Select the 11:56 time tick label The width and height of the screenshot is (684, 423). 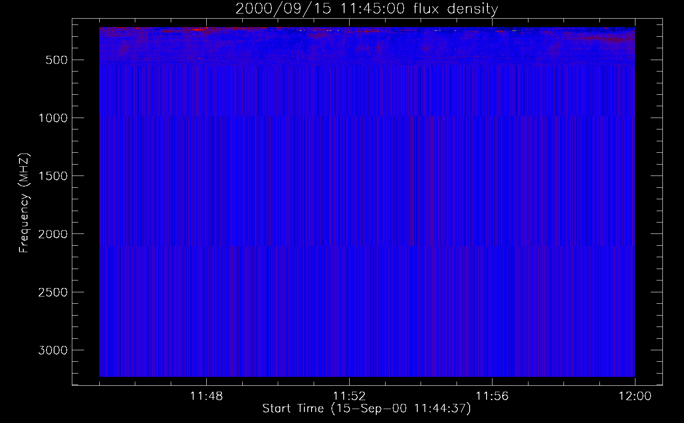point(492,396)
